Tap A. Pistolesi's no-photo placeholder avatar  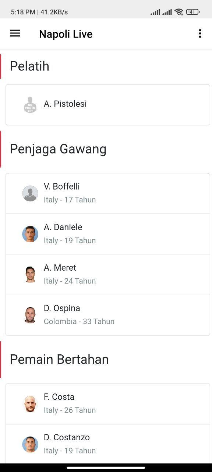(x=30, y=105)
